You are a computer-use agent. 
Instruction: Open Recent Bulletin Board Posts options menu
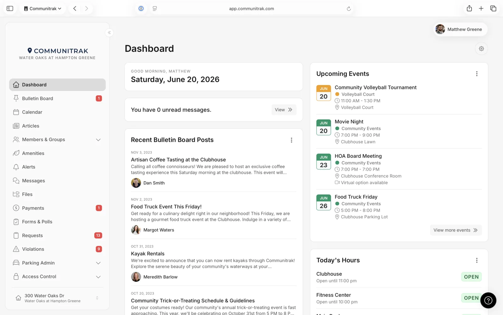[291, 140]
